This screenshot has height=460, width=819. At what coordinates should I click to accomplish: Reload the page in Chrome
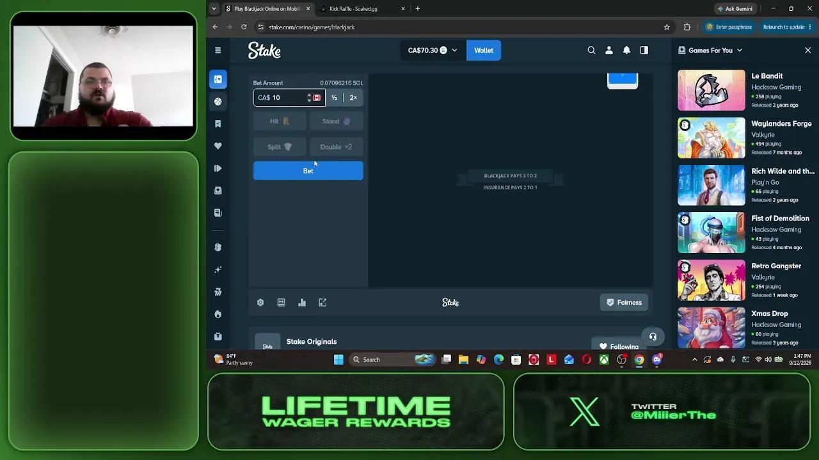coord(244,27)
